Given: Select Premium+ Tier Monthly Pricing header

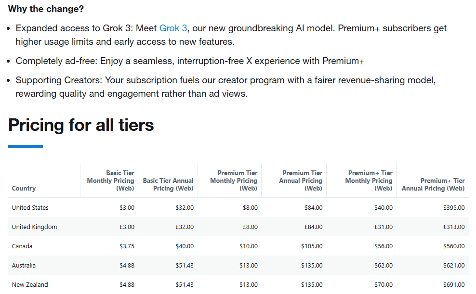Looking at the screenshot, I should (369, 180).
